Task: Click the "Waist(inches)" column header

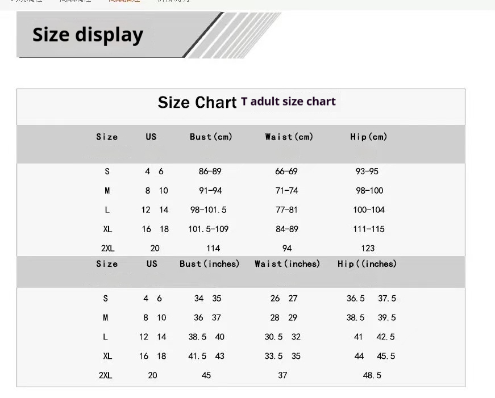Action: pyautogui.click(x=287, y=264)
